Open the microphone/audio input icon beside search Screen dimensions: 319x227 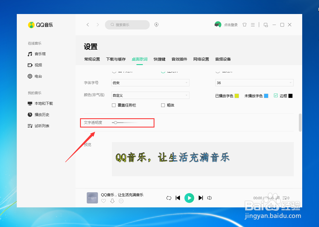156,25
